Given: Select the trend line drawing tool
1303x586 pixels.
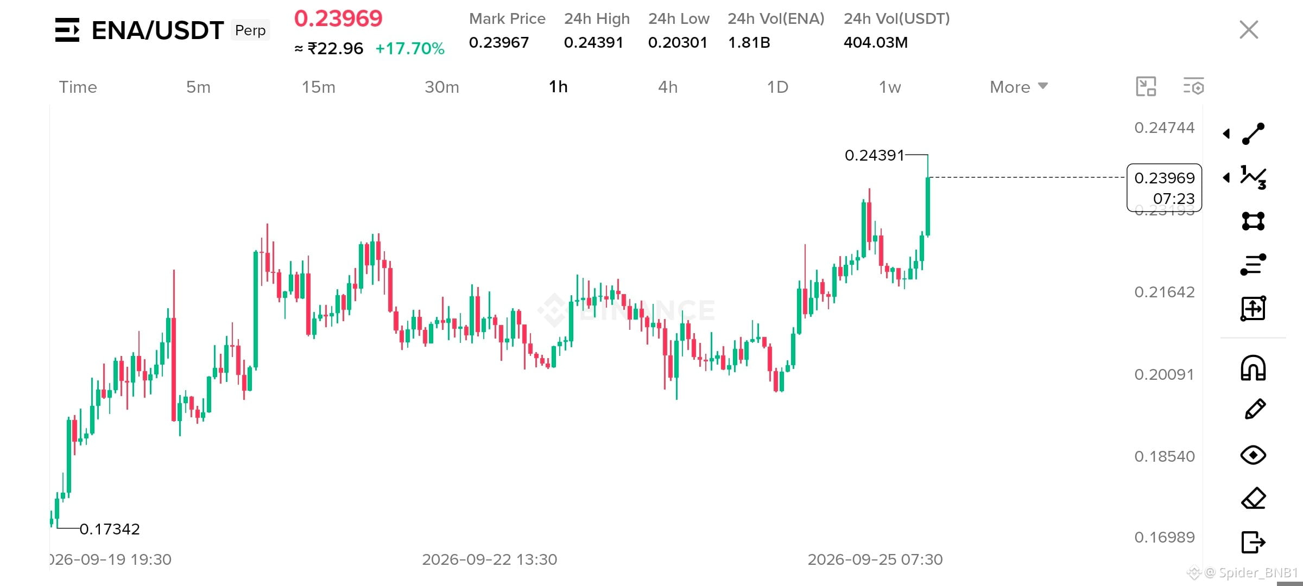Looking at the screenshot, I should (1253, 133).
